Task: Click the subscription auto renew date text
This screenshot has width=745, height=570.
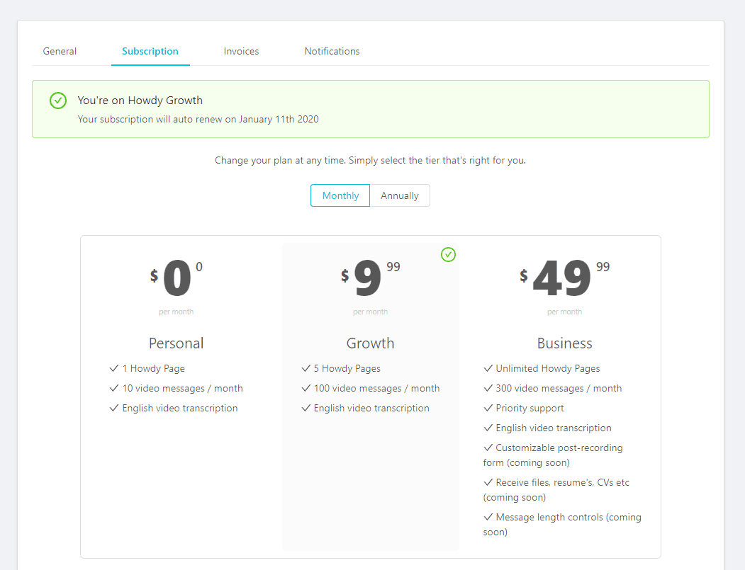Action: pos(198,119)
